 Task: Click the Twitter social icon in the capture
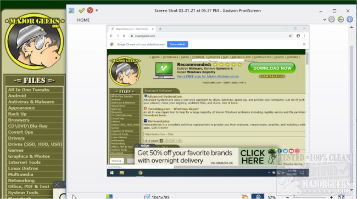coord(286,151)
